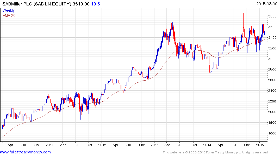The height and width of the screenshot is (156, 280).
Task: Click the 2011 year label on time axis
Action: pos(49,145)
